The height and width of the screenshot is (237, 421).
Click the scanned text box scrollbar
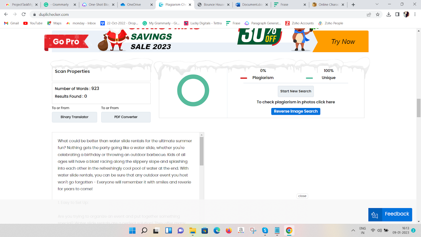[202, 151]
